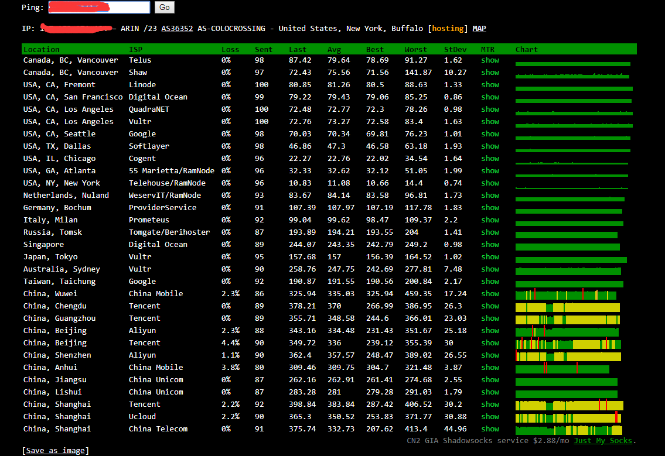665x456 pixels.
Task: Show MTR for Fremont Linode row
Action: point(490,85)
